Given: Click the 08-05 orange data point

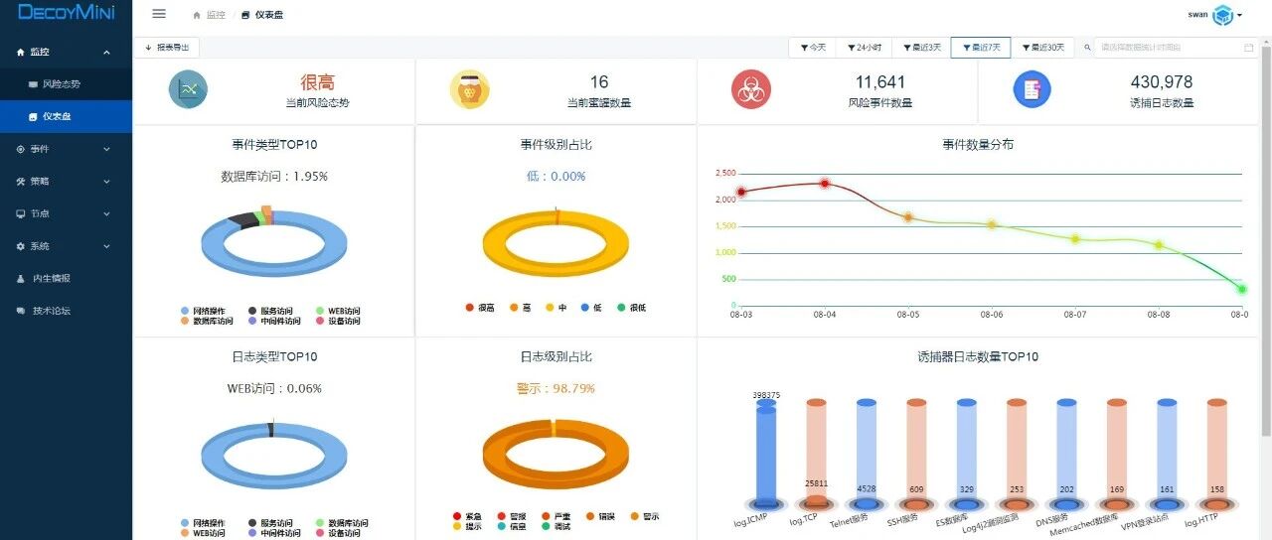Looking at the screenshot, I should tap(907, 216).
